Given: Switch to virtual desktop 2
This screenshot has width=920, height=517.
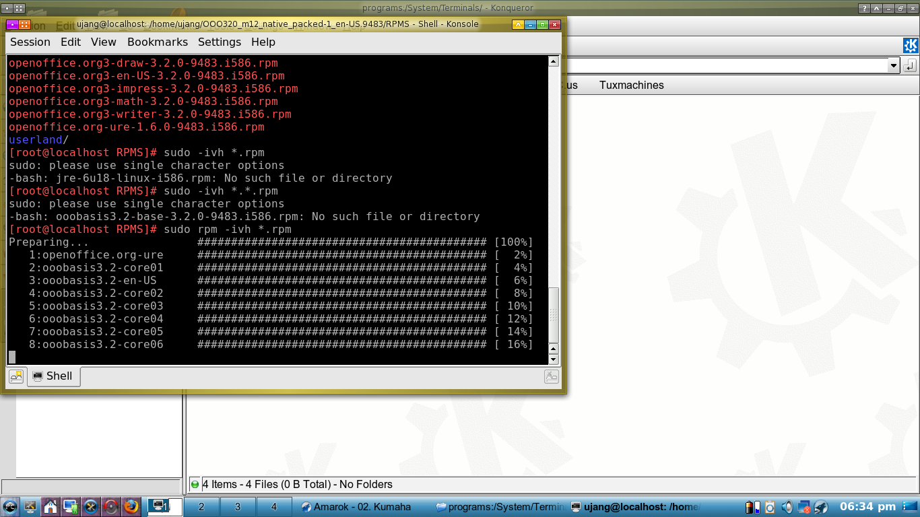Looking at the screenshot, I should tap(201, 507).
